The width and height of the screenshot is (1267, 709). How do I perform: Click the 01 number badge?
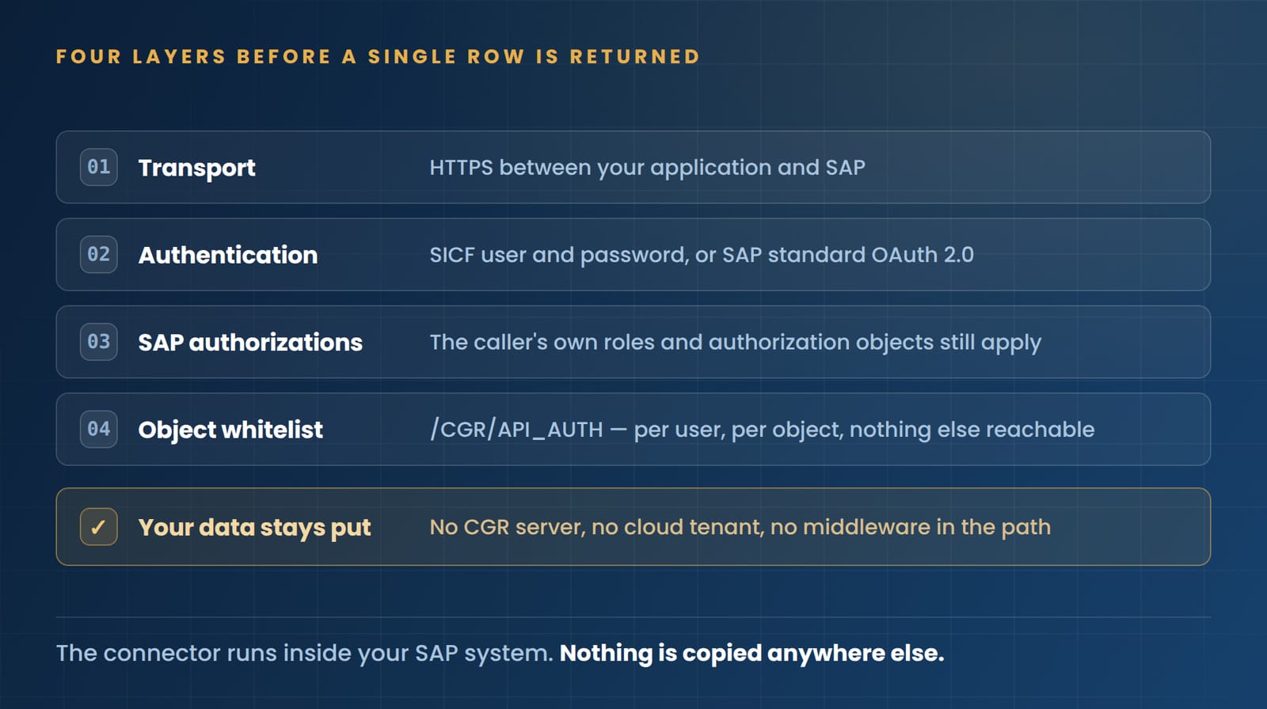[x=99, y=167]
